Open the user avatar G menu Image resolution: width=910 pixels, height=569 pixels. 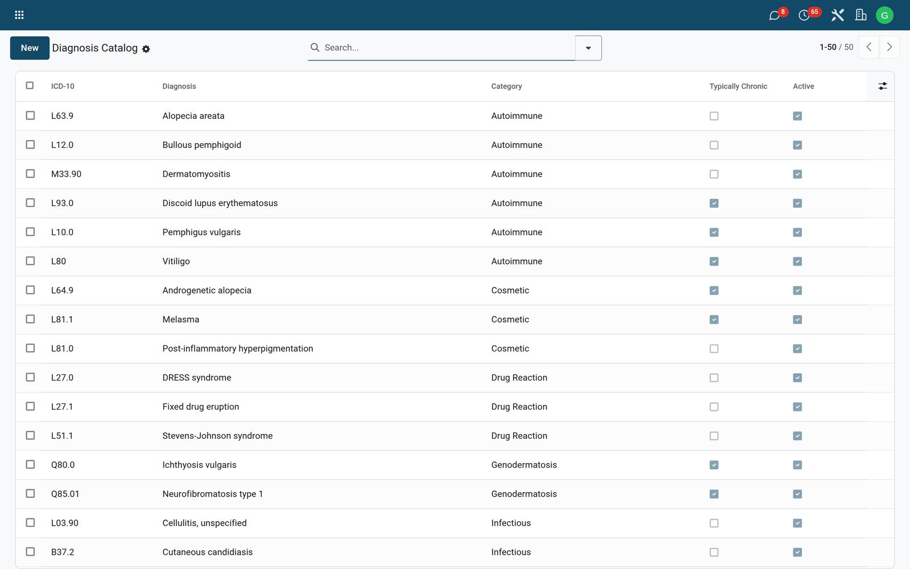click(884, 15)
